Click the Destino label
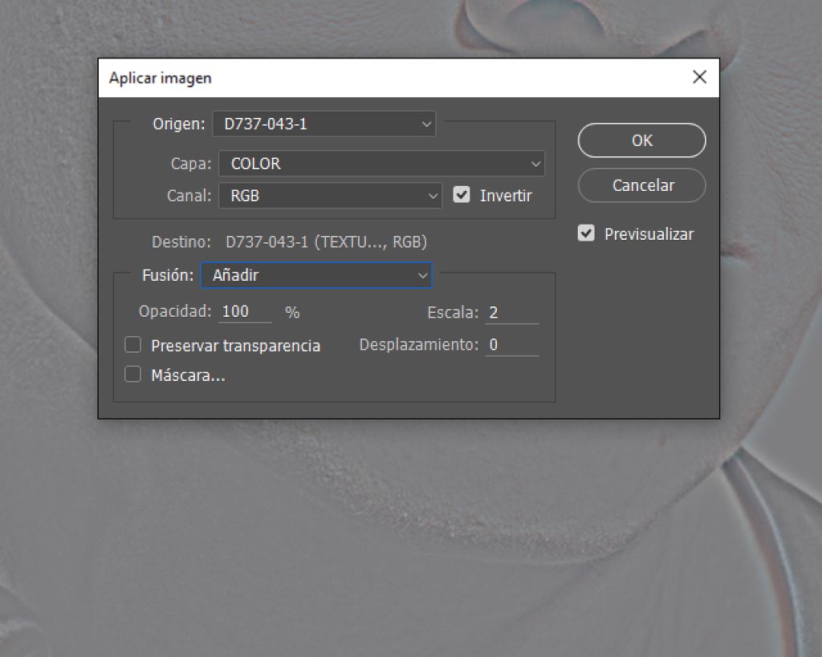The height and width of the screenshot is (657, 822). [181, 242]
